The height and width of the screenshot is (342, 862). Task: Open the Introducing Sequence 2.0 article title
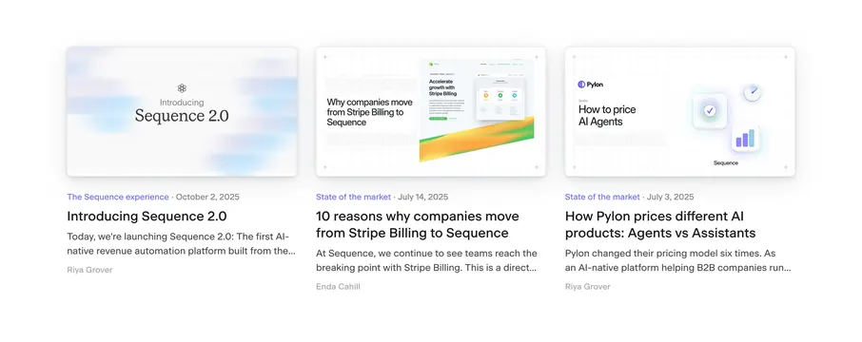[147, 217]
